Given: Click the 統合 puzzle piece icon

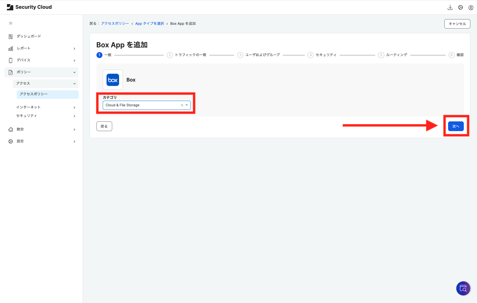Looking at the screenshot, I should tap(11, 129).
